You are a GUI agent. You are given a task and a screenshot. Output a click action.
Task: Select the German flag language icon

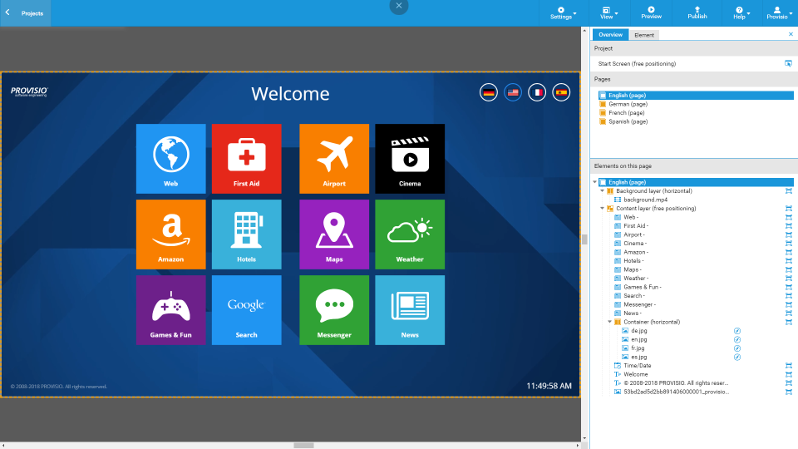(x=489, y=92)
